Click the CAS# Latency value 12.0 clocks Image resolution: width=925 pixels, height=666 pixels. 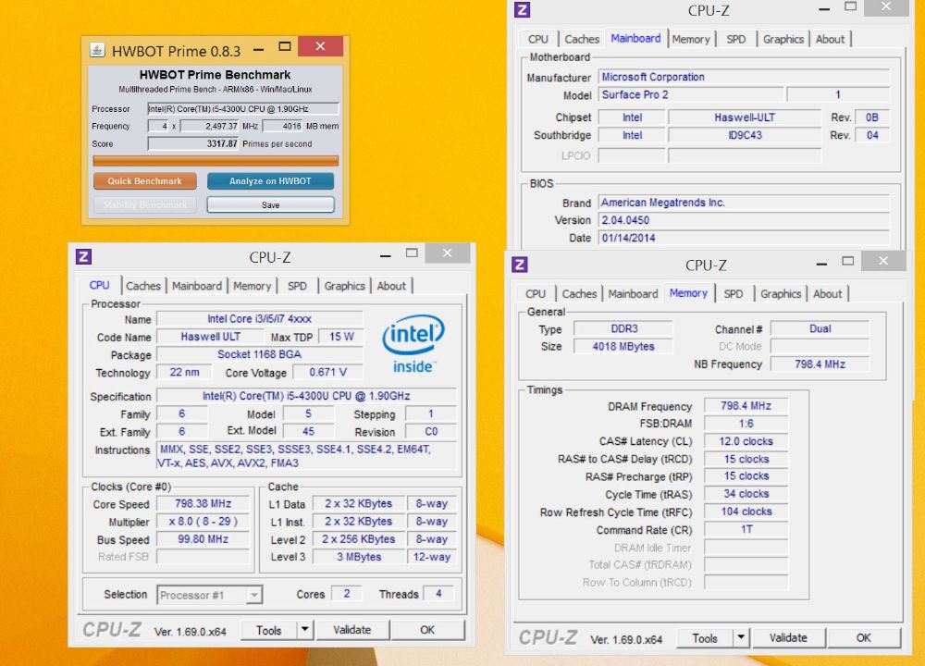click(x=746, y=441)
